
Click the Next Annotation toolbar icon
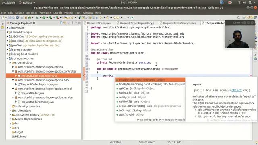pyautogui.click(x=100, y=18)
